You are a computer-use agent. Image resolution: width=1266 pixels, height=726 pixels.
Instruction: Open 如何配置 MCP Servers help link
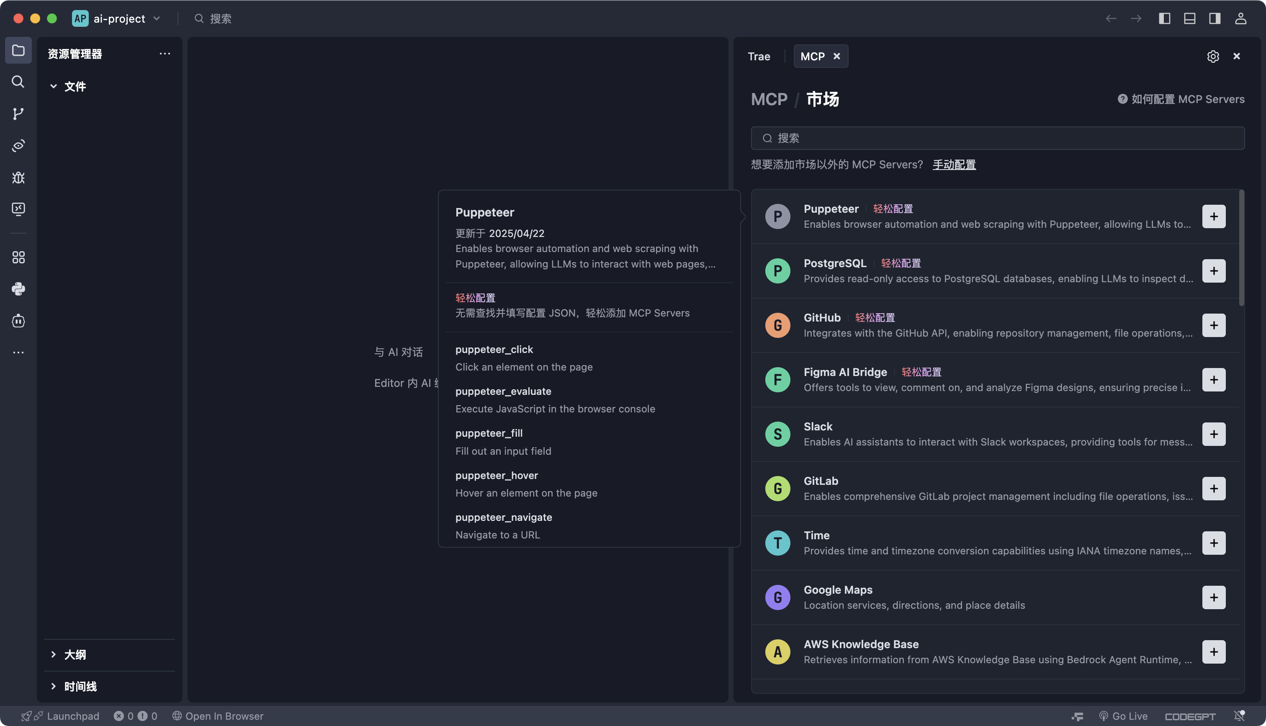[1181, 99]
